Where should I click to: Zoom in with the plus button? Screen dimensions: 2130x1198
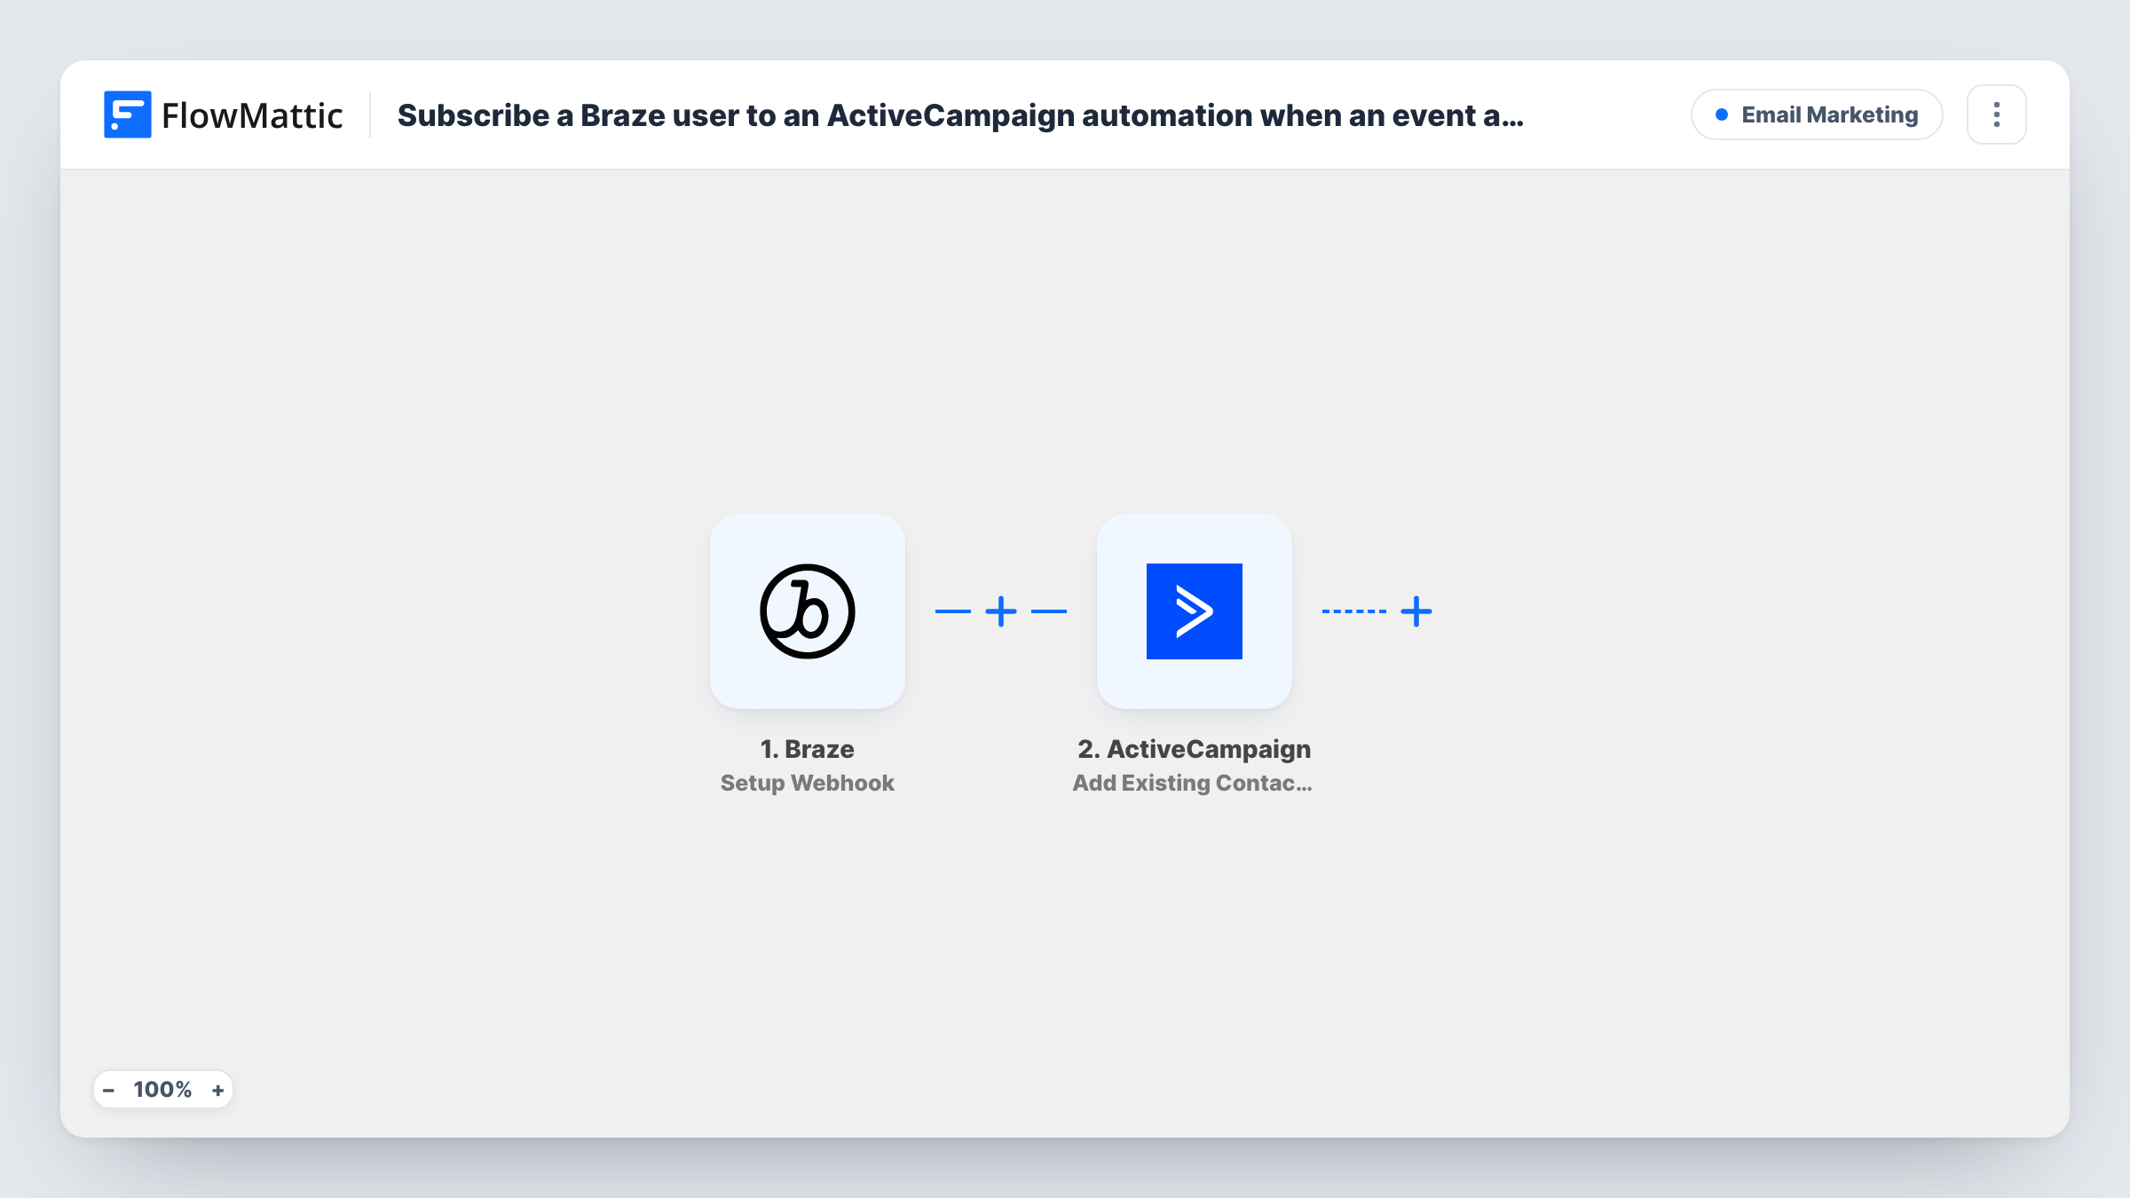[217, 1090]
